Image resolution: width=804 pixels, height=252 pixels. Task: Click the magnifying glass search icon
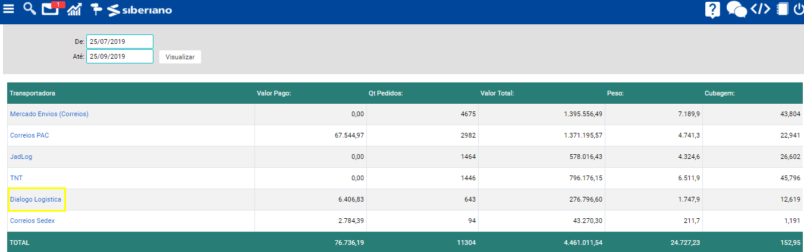click(29, 9)
